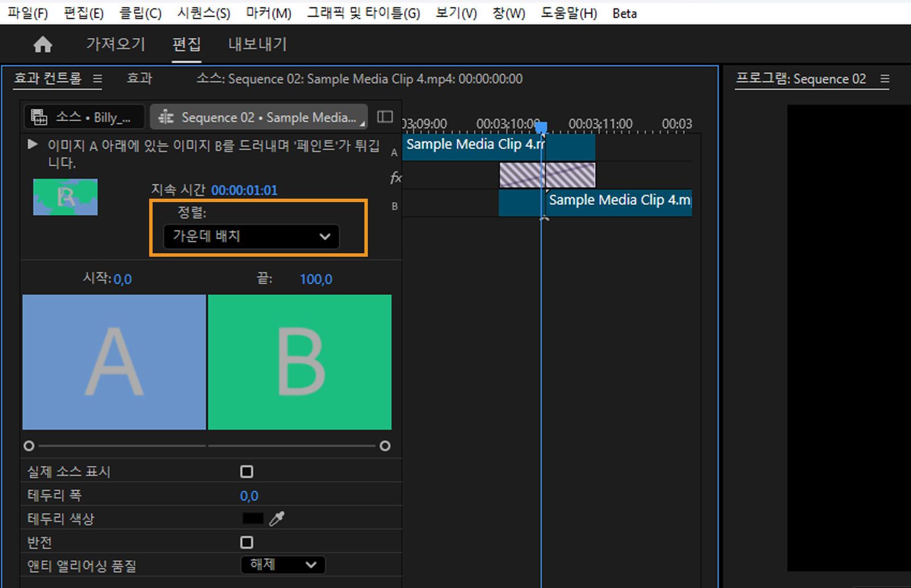Toggle the timeline view show/hide icon
911x588 pixels.
click(x=385, y=117)
